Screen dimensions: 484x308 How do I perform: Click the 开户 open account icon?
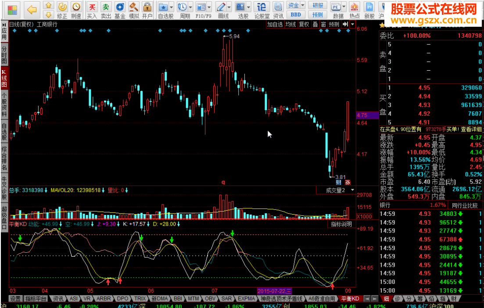(147, 10)
